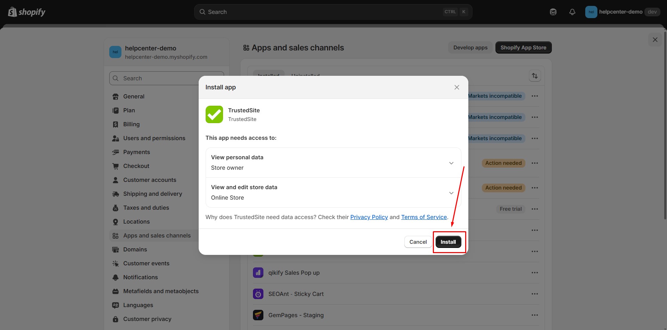Open Billing settings in sidebar
The height and width of the screenshot is (330, 667).
[x=131, y=124]
